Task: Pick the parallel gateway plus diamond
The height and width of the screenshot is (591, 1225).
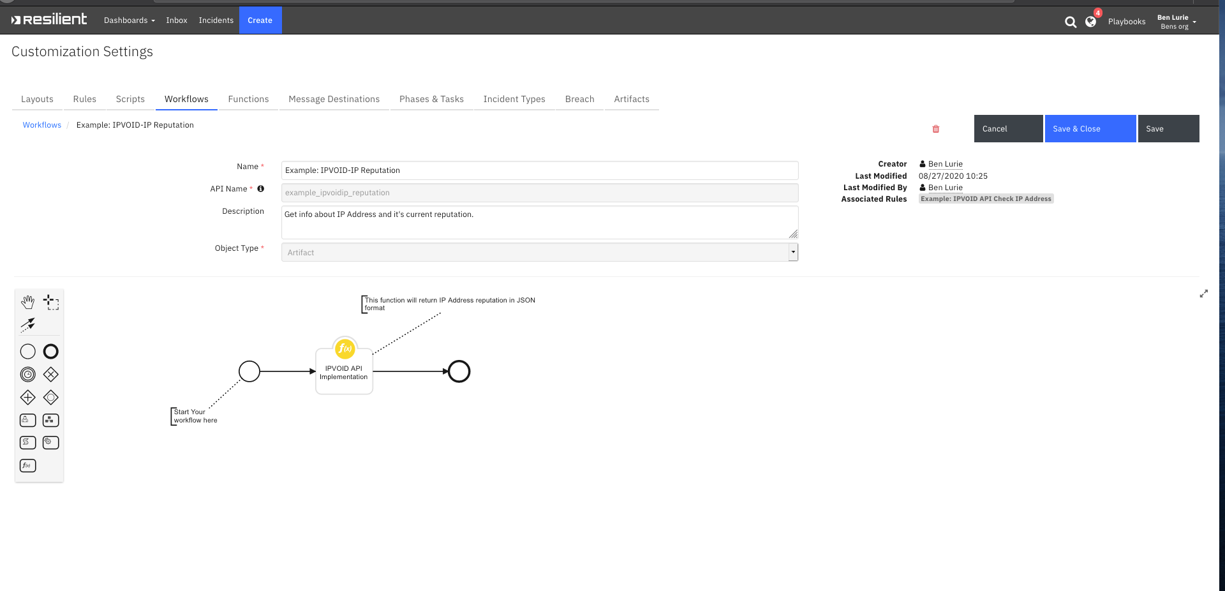Action: tap(27, 398)
